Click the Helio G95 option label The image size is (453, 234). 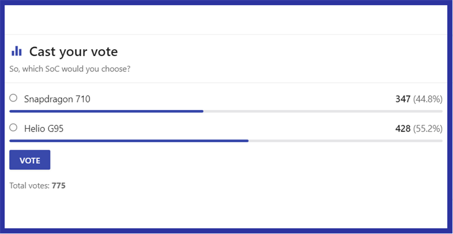[x=44, y=129]
